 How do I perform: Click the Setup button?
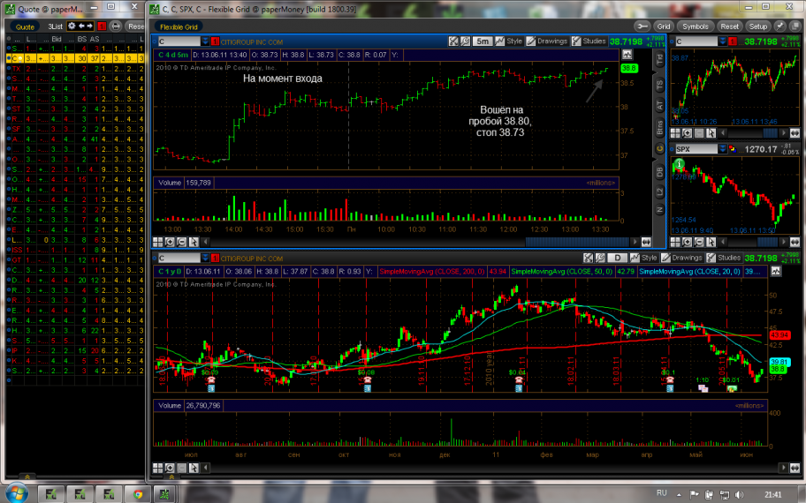point(758,26)
